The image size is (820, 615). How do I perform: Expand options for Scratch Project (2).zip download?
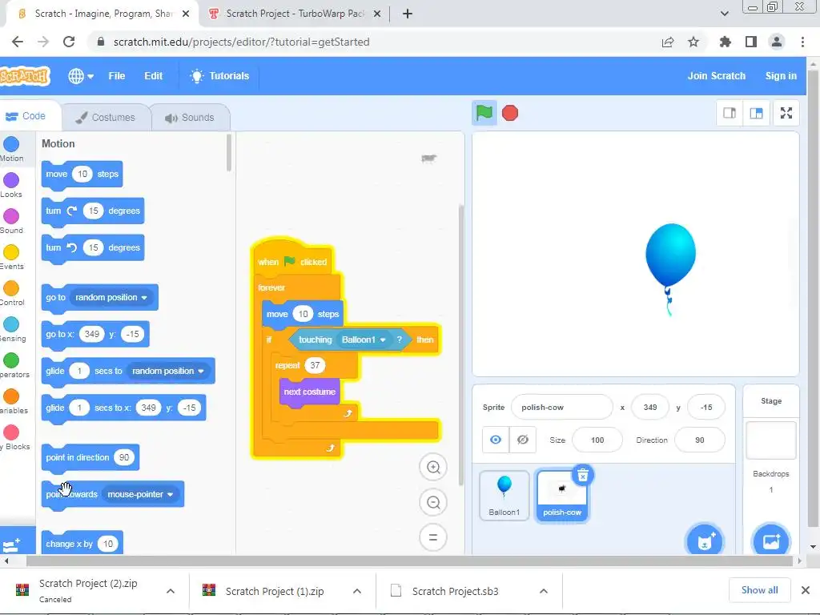[x=171, y=591]
